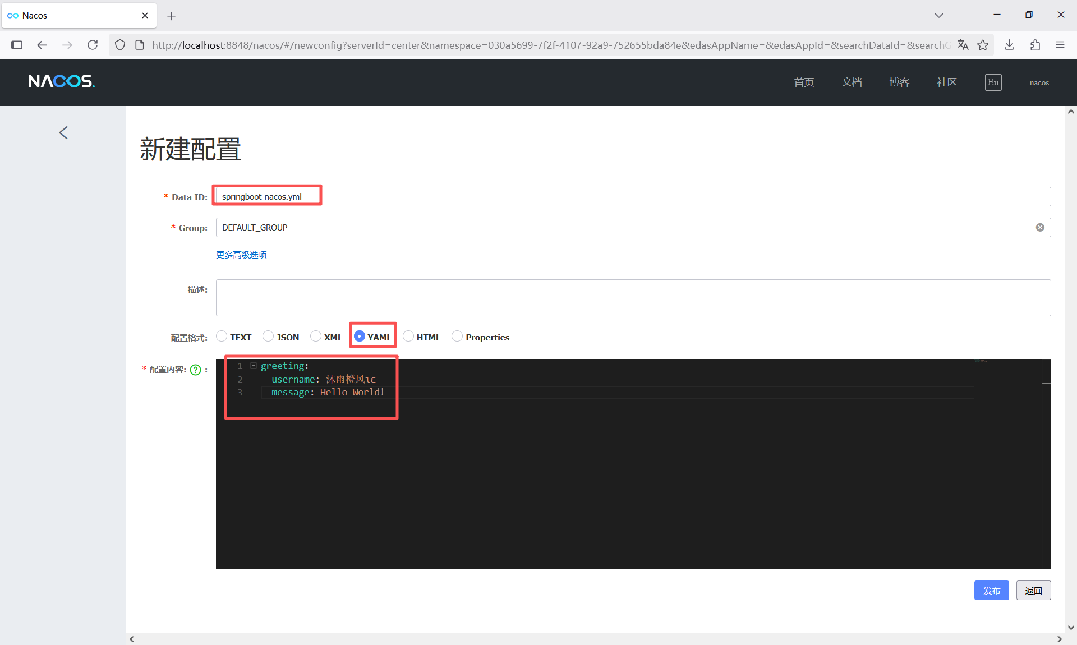The image size is (1077, 645).
Task: Clear the Group field with X icon
Action: (x=1040, y=227)
